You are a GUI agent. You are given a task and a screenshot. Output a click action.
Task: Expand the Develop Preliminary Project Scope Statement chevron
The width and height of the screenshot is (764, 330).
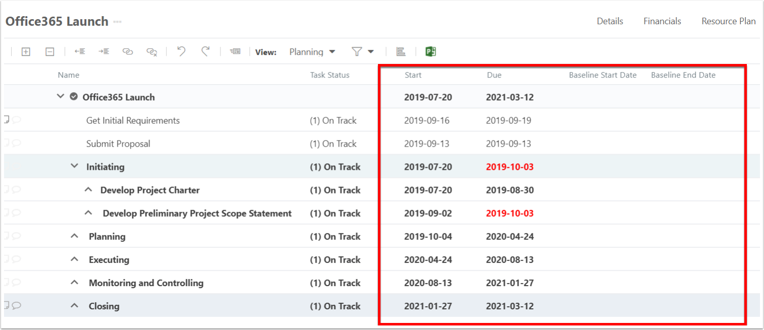click(x=88, y=213)
